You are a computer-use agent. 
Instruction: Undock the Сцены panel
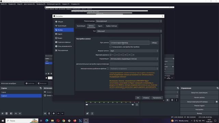coord(41,88)
